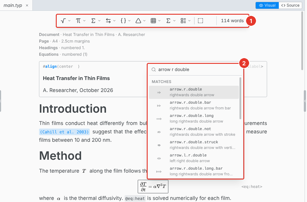Expand chevron beside sigma next to pi icon

[x=99, y=21]
